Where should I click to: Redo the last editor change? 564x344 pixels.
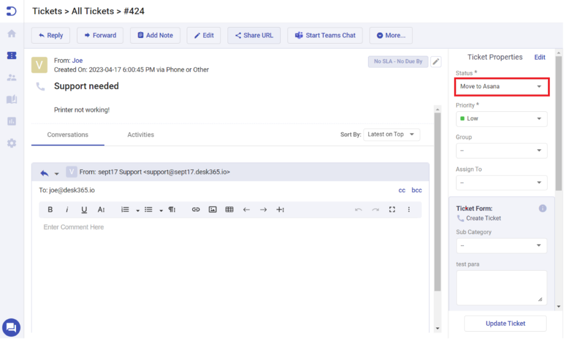[375, 209]
